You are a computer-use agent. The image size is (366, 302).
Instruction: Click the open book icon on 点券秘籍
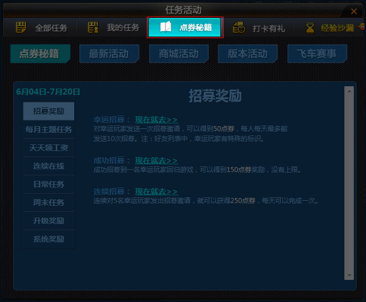pyautogui.click(x=166, y=27)
